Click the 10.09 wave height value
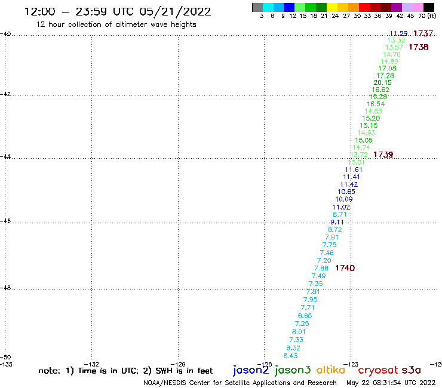Screen dimensions: 442x388 coord(344,199)
